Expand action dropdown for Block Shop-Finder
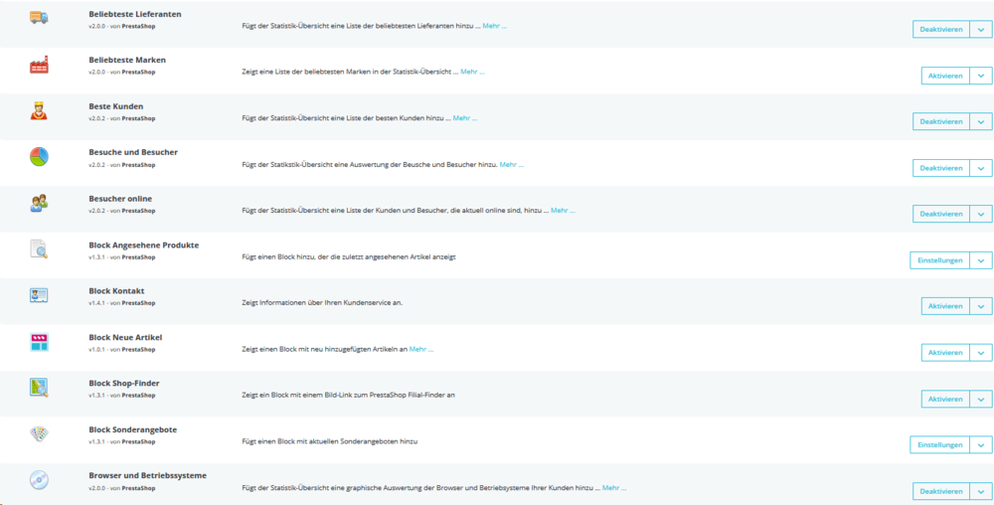 (981, 400)
